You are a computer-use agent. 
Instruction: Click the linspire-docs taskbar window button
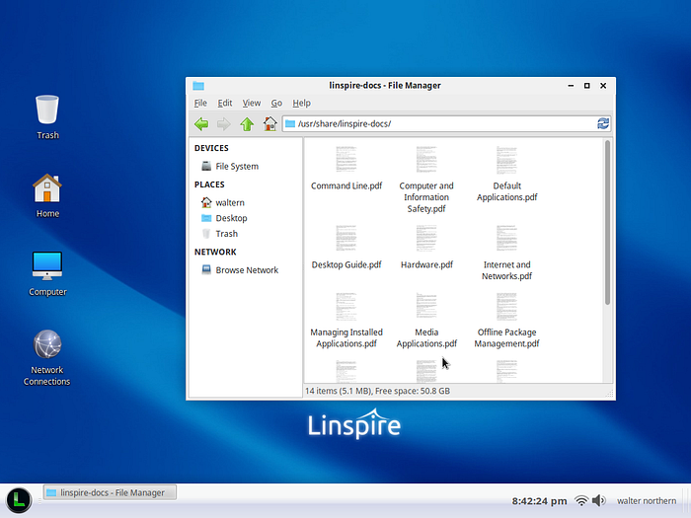(110, 492)
